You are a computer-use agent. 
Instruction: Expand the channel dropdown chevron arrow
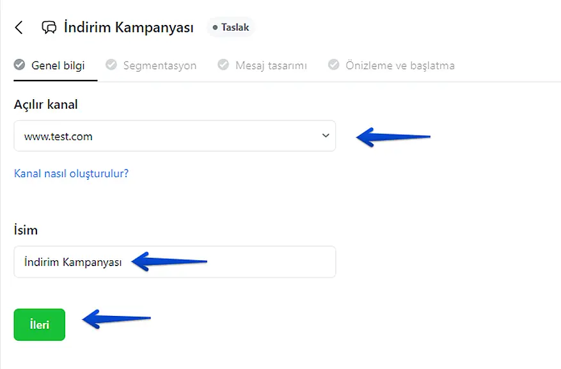point(325,136)
